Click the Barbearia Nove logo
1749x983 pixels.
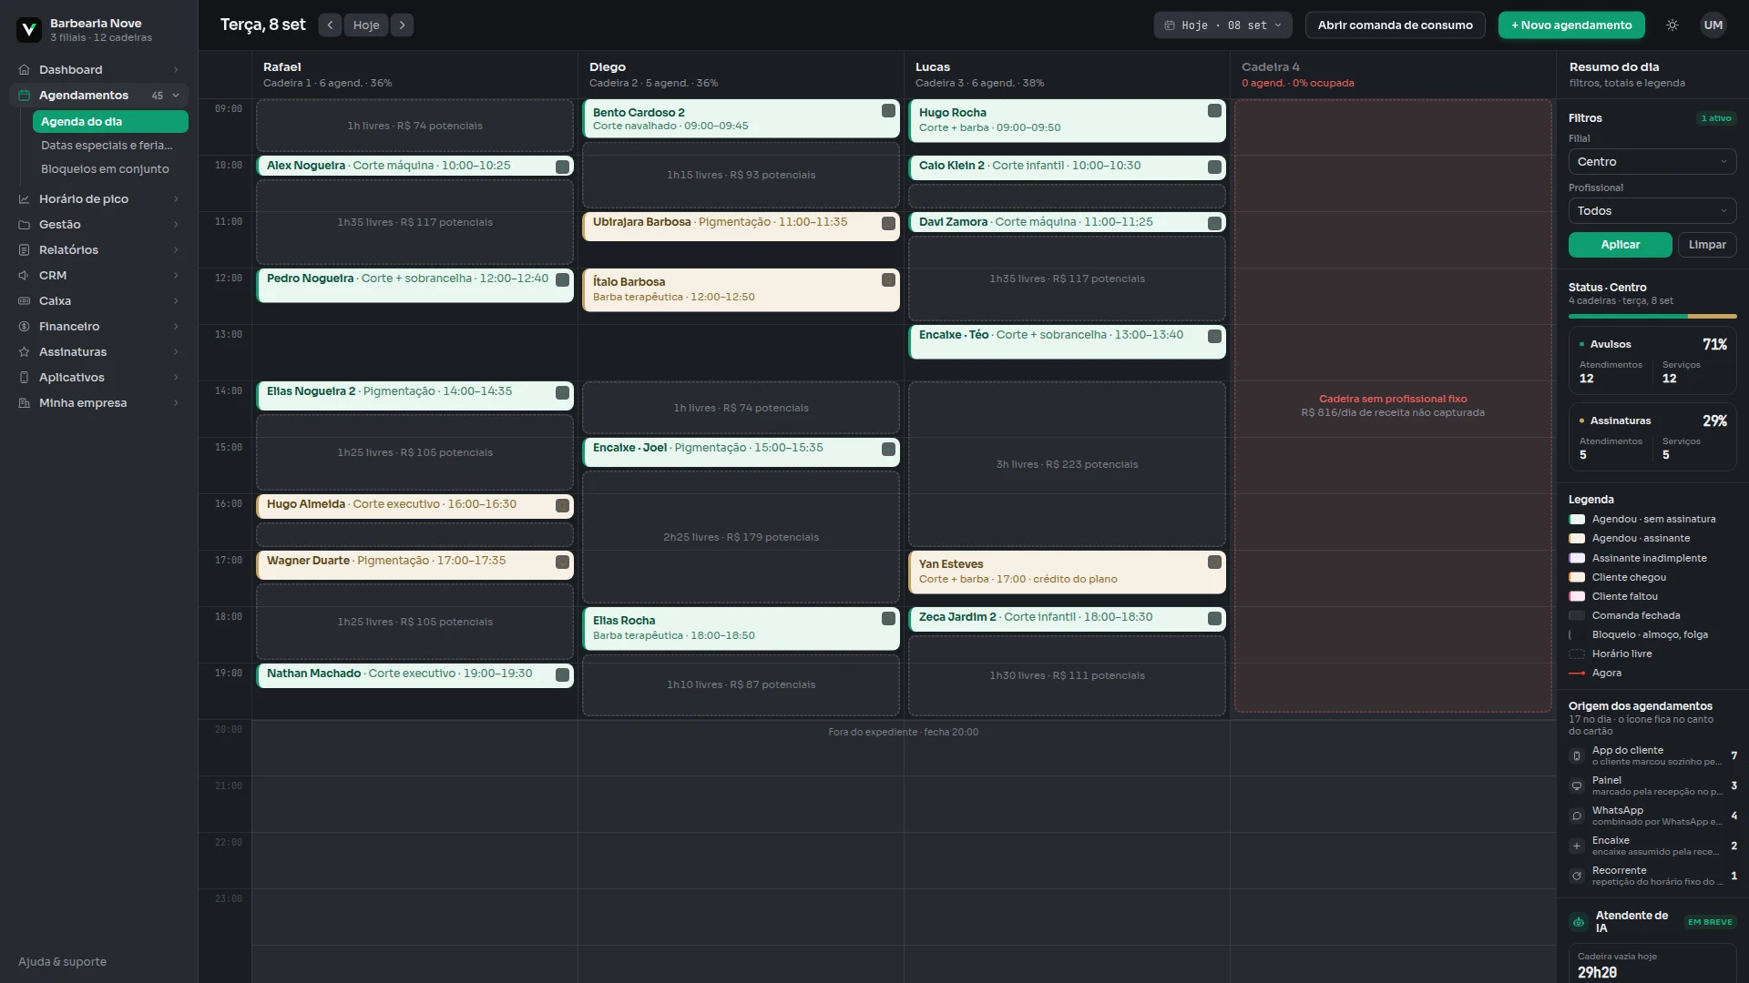tap(29, 30)
